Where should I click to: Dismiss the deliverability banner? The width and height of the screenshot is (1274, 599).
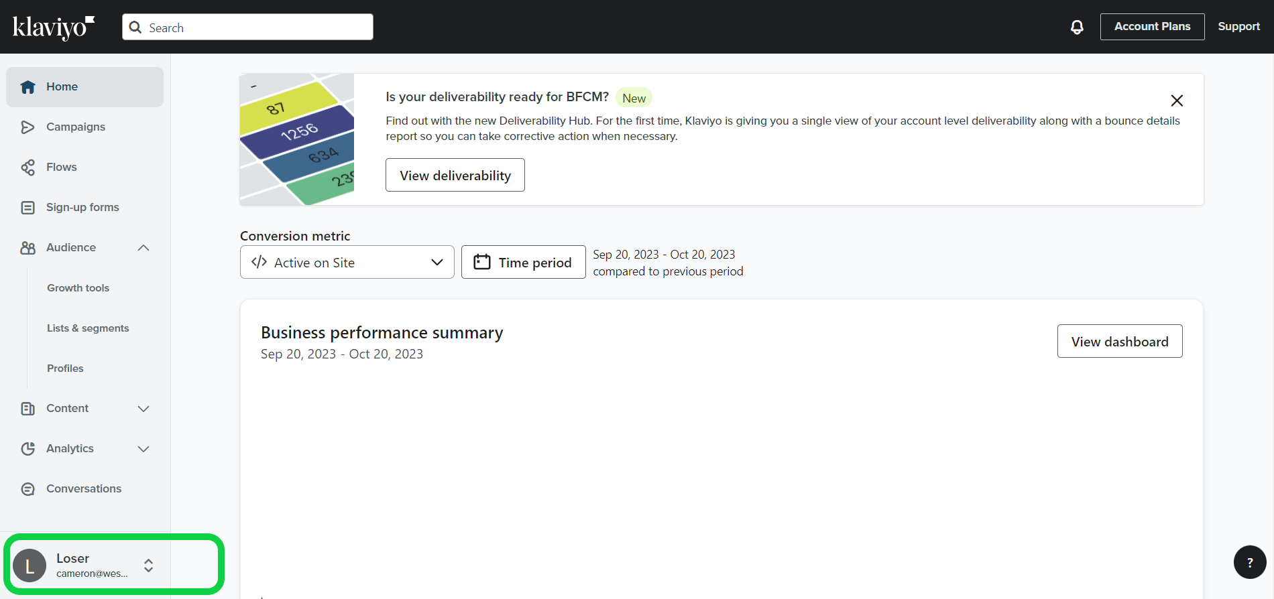pyautogui.click(x=1177, y=101)
